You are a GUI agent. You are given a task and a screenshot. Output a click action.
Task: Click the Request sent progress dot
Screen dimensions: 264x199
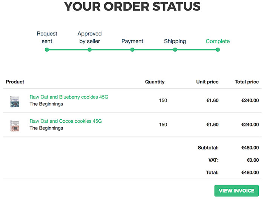pos(47,50)
